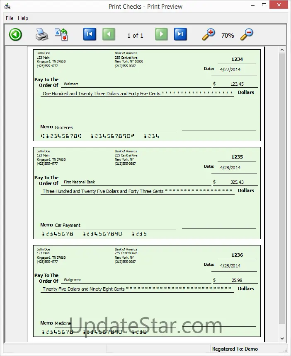The image size is (291, 356).
Task: Click the payee name Walgreens
Action: [72, 280]
